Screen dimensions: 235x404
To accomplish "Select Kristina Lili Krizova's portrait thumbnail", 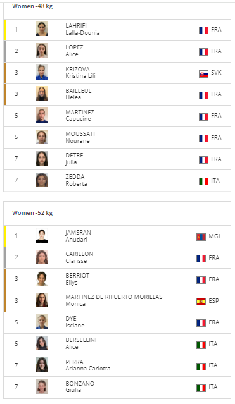I will [42, 72].
